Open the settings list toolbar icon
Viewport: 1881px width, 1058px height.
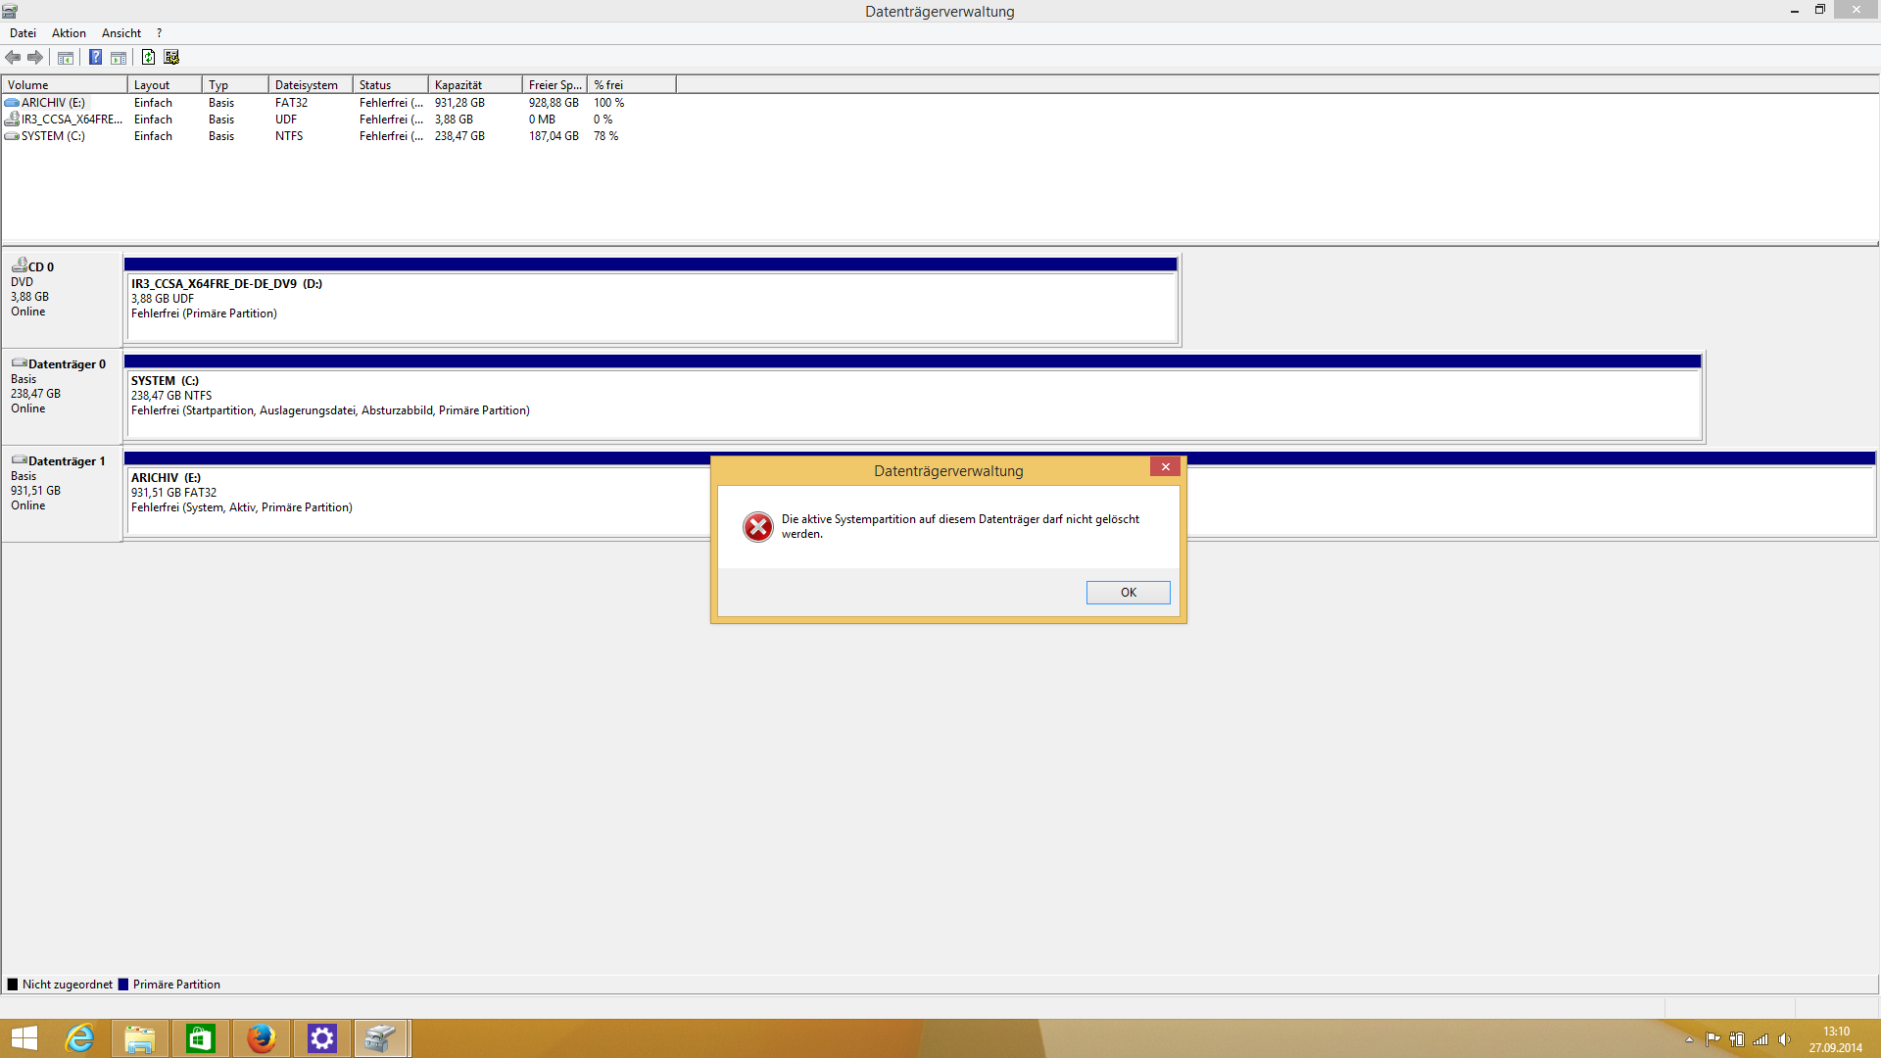click(x=171, y=57)
